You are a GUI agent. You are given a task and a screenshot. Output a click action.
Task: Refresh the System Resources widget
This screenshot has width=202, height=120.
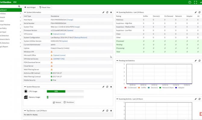107,87
